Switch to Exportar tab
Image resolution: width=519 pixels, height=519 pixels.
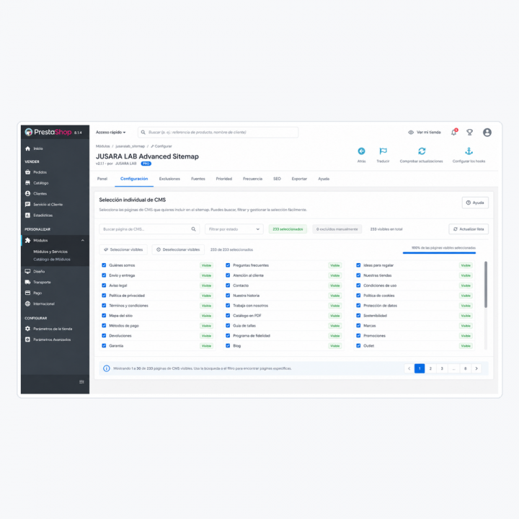coord(299,179)
